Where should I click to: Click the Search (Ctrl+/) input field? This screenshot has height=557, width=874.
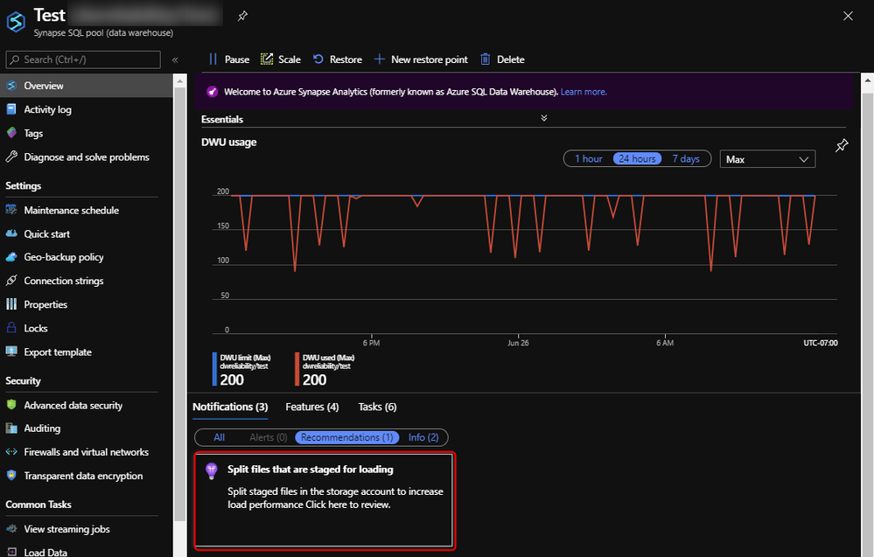tap(83, 59)
